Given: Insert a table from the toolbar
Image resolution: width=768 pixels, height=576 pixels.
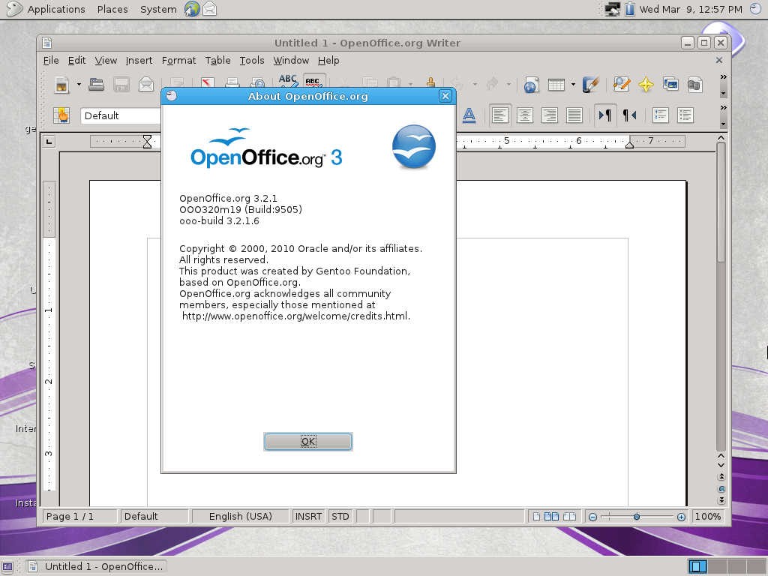Looking at the screenshot, I should point(558,85).
